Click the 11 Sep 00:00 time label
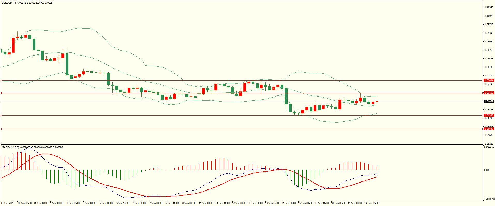The height and width of the screenshot is (206, 495). (206, 203)
